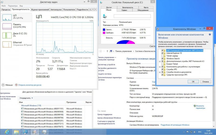The width and height of the screenshot is (216, 135).
Task: Select the Ethernet performance item
Action: [17, 44]
